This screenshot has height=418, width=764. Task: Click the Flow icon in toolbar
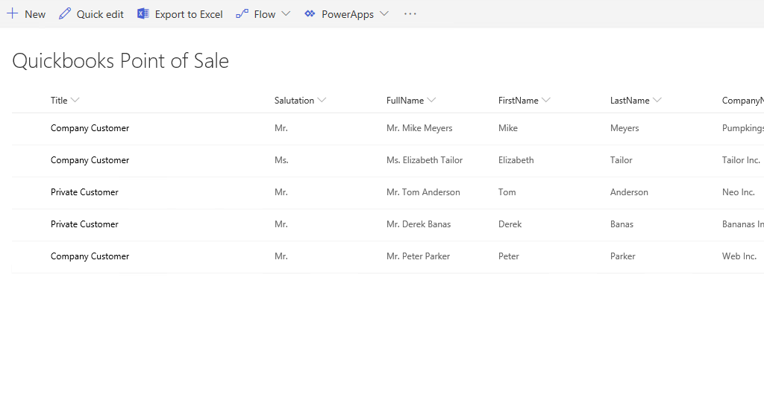pyautogui.click(x=242, y=13)
